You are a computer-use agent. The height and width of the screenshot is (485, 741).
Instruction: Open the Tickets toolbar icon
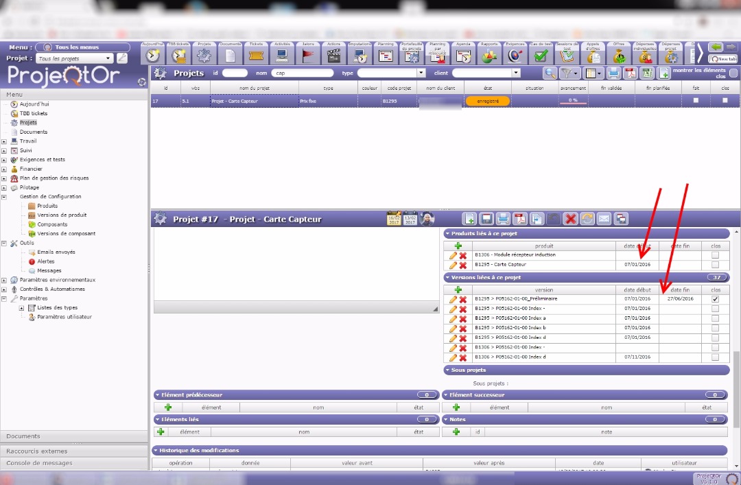tap(256, 56)
